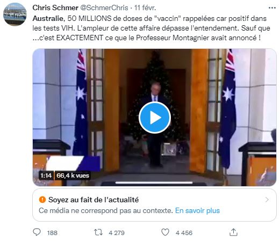Like the tweet with the heart icon
Image resolution: width=280 pixels, height=242 pixels.
[x=165, y=232]
